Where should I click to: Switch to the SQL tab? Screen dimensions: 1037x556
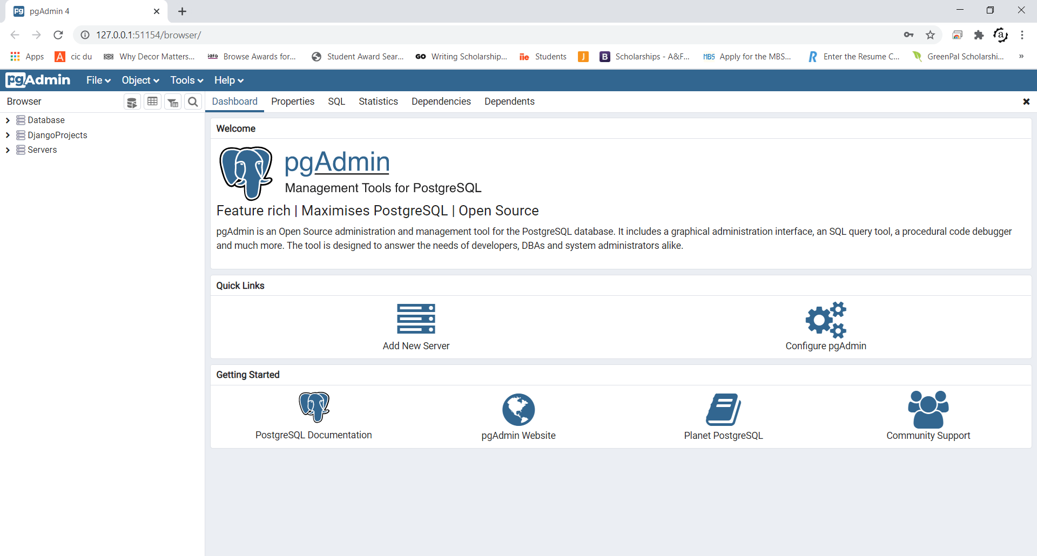click(x=336, y=101)
